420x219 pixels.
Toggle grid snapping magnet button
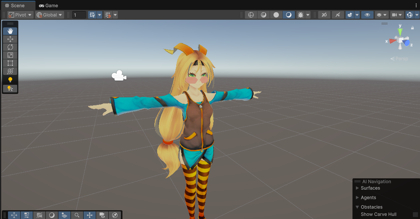[108, 15]
